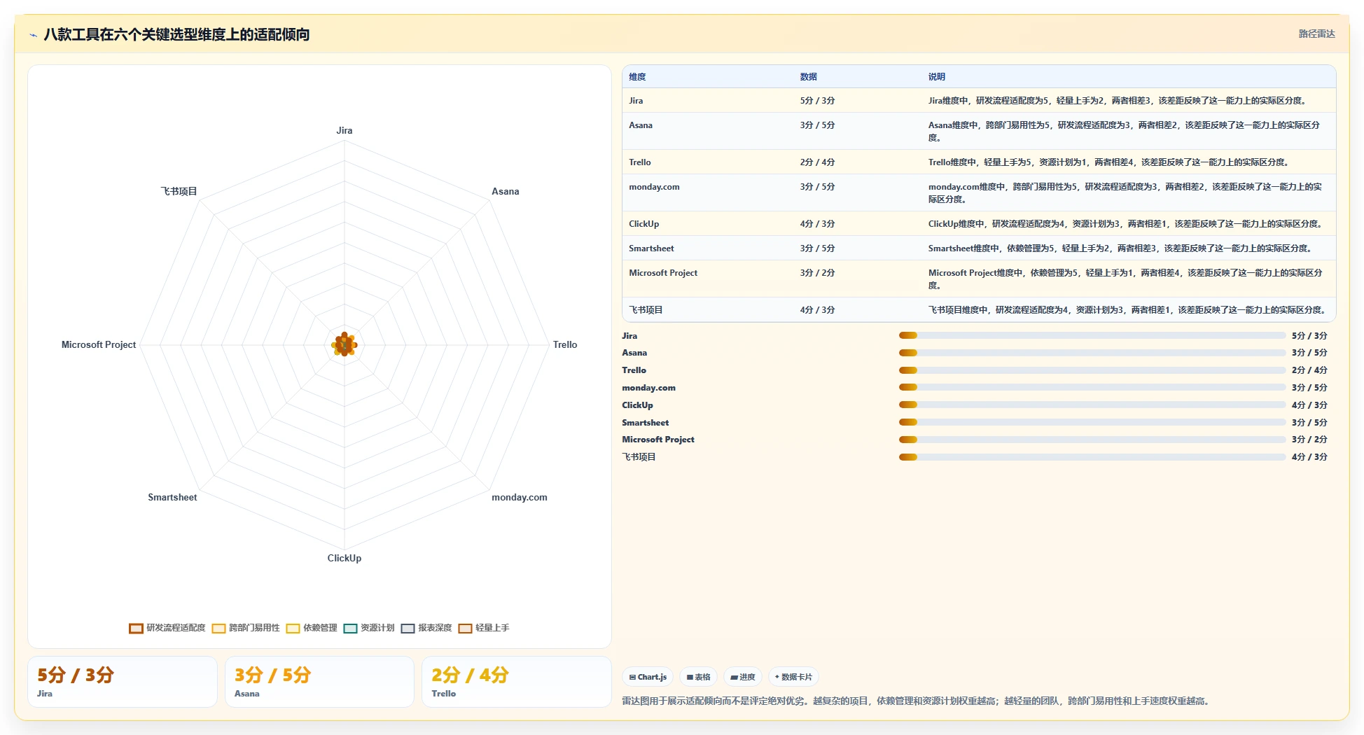Click the footnote beginning '雷达图用于展示适配倾向'
The width and height of the screenshot is (1364, 735).
point(917,701)
